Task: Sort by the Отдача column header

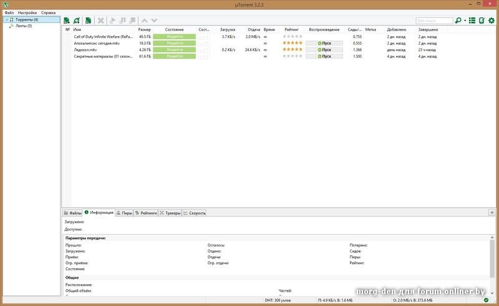Action: pos(254,29)
